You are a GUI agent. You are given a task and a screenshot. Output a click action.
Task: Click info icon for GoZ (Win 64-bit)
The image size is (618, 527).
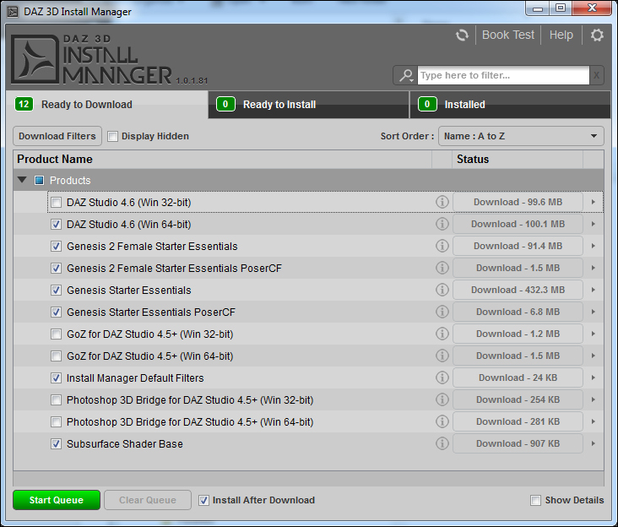click(442, 356)
